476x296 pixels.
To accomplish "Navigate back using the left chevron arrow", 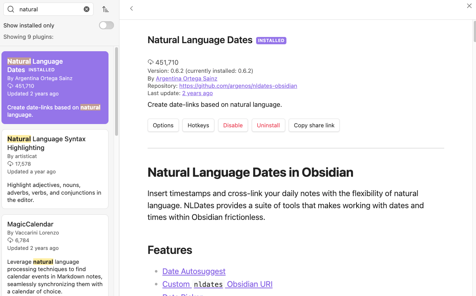I will 132,8.
